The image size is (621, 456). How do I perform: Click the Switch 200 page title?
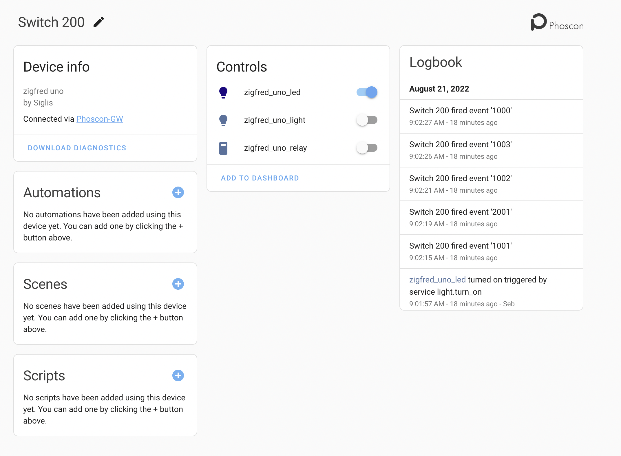51,21
